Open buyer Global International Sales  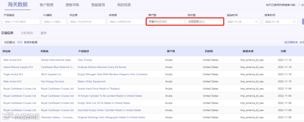click(x=56, y=60)
